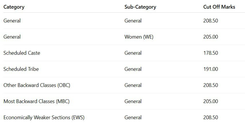Click the 205.00 value in Women (WE) row
This screenshot has height=129, width=245.
[211, 37]
